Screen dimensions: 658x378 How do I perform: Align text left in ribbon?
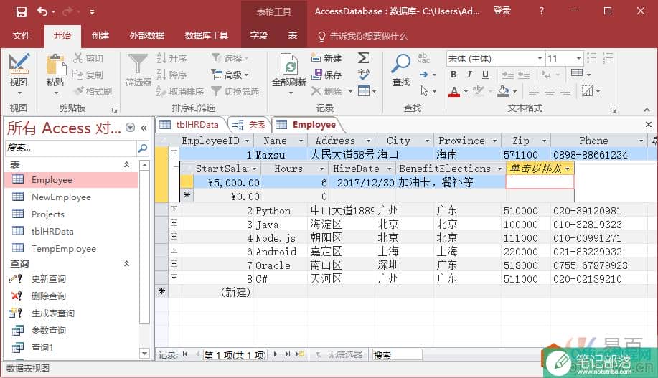[533, 91]
